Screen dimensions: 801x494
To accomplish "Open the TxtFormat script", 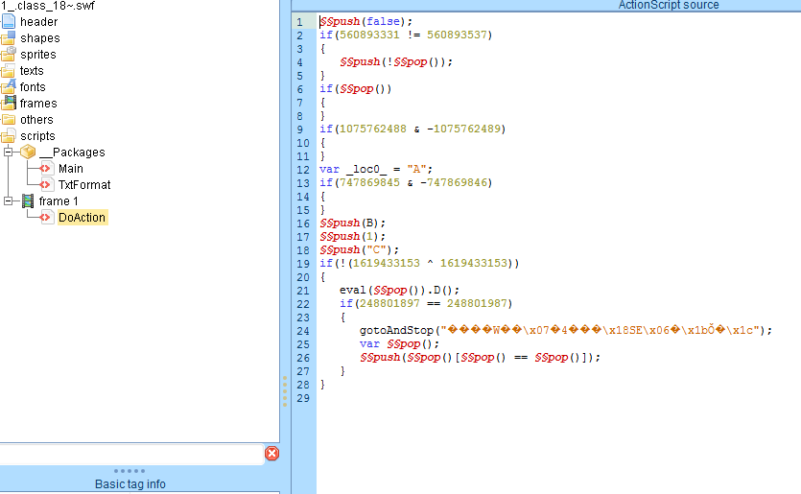I will click(84, 185).
